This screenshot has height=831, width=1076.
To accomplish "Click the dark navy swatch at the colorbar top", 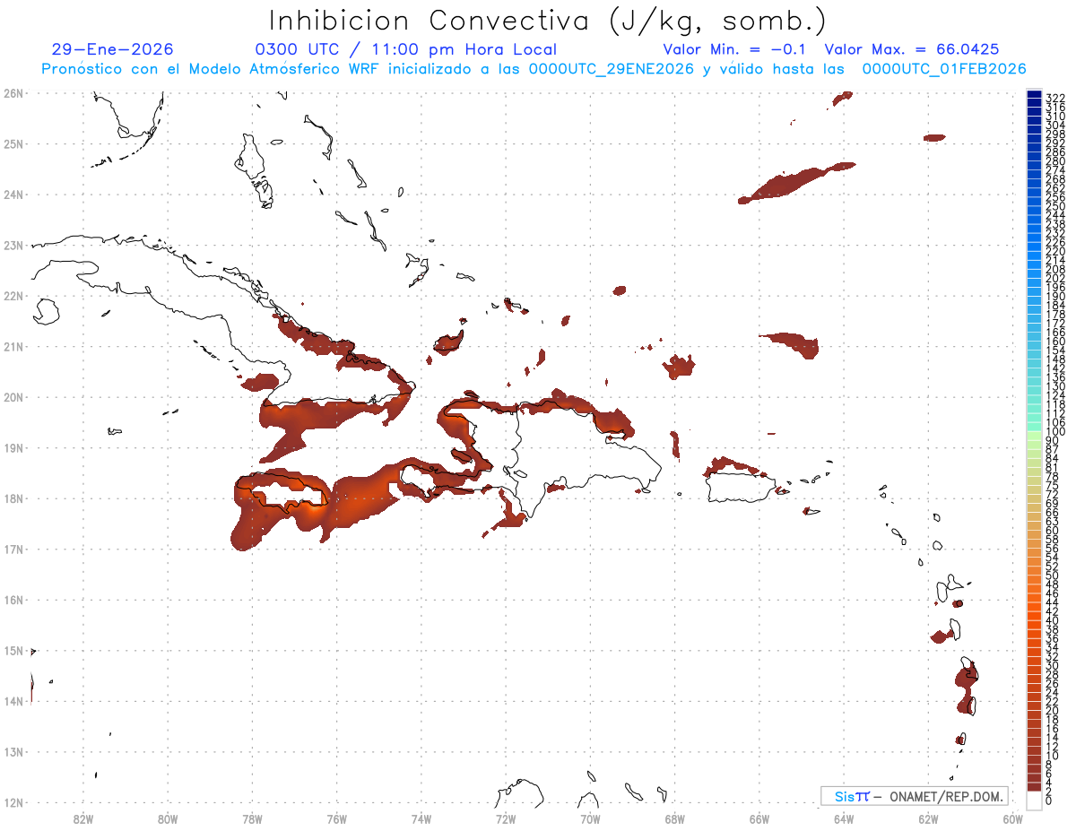I will [1034, 94].
